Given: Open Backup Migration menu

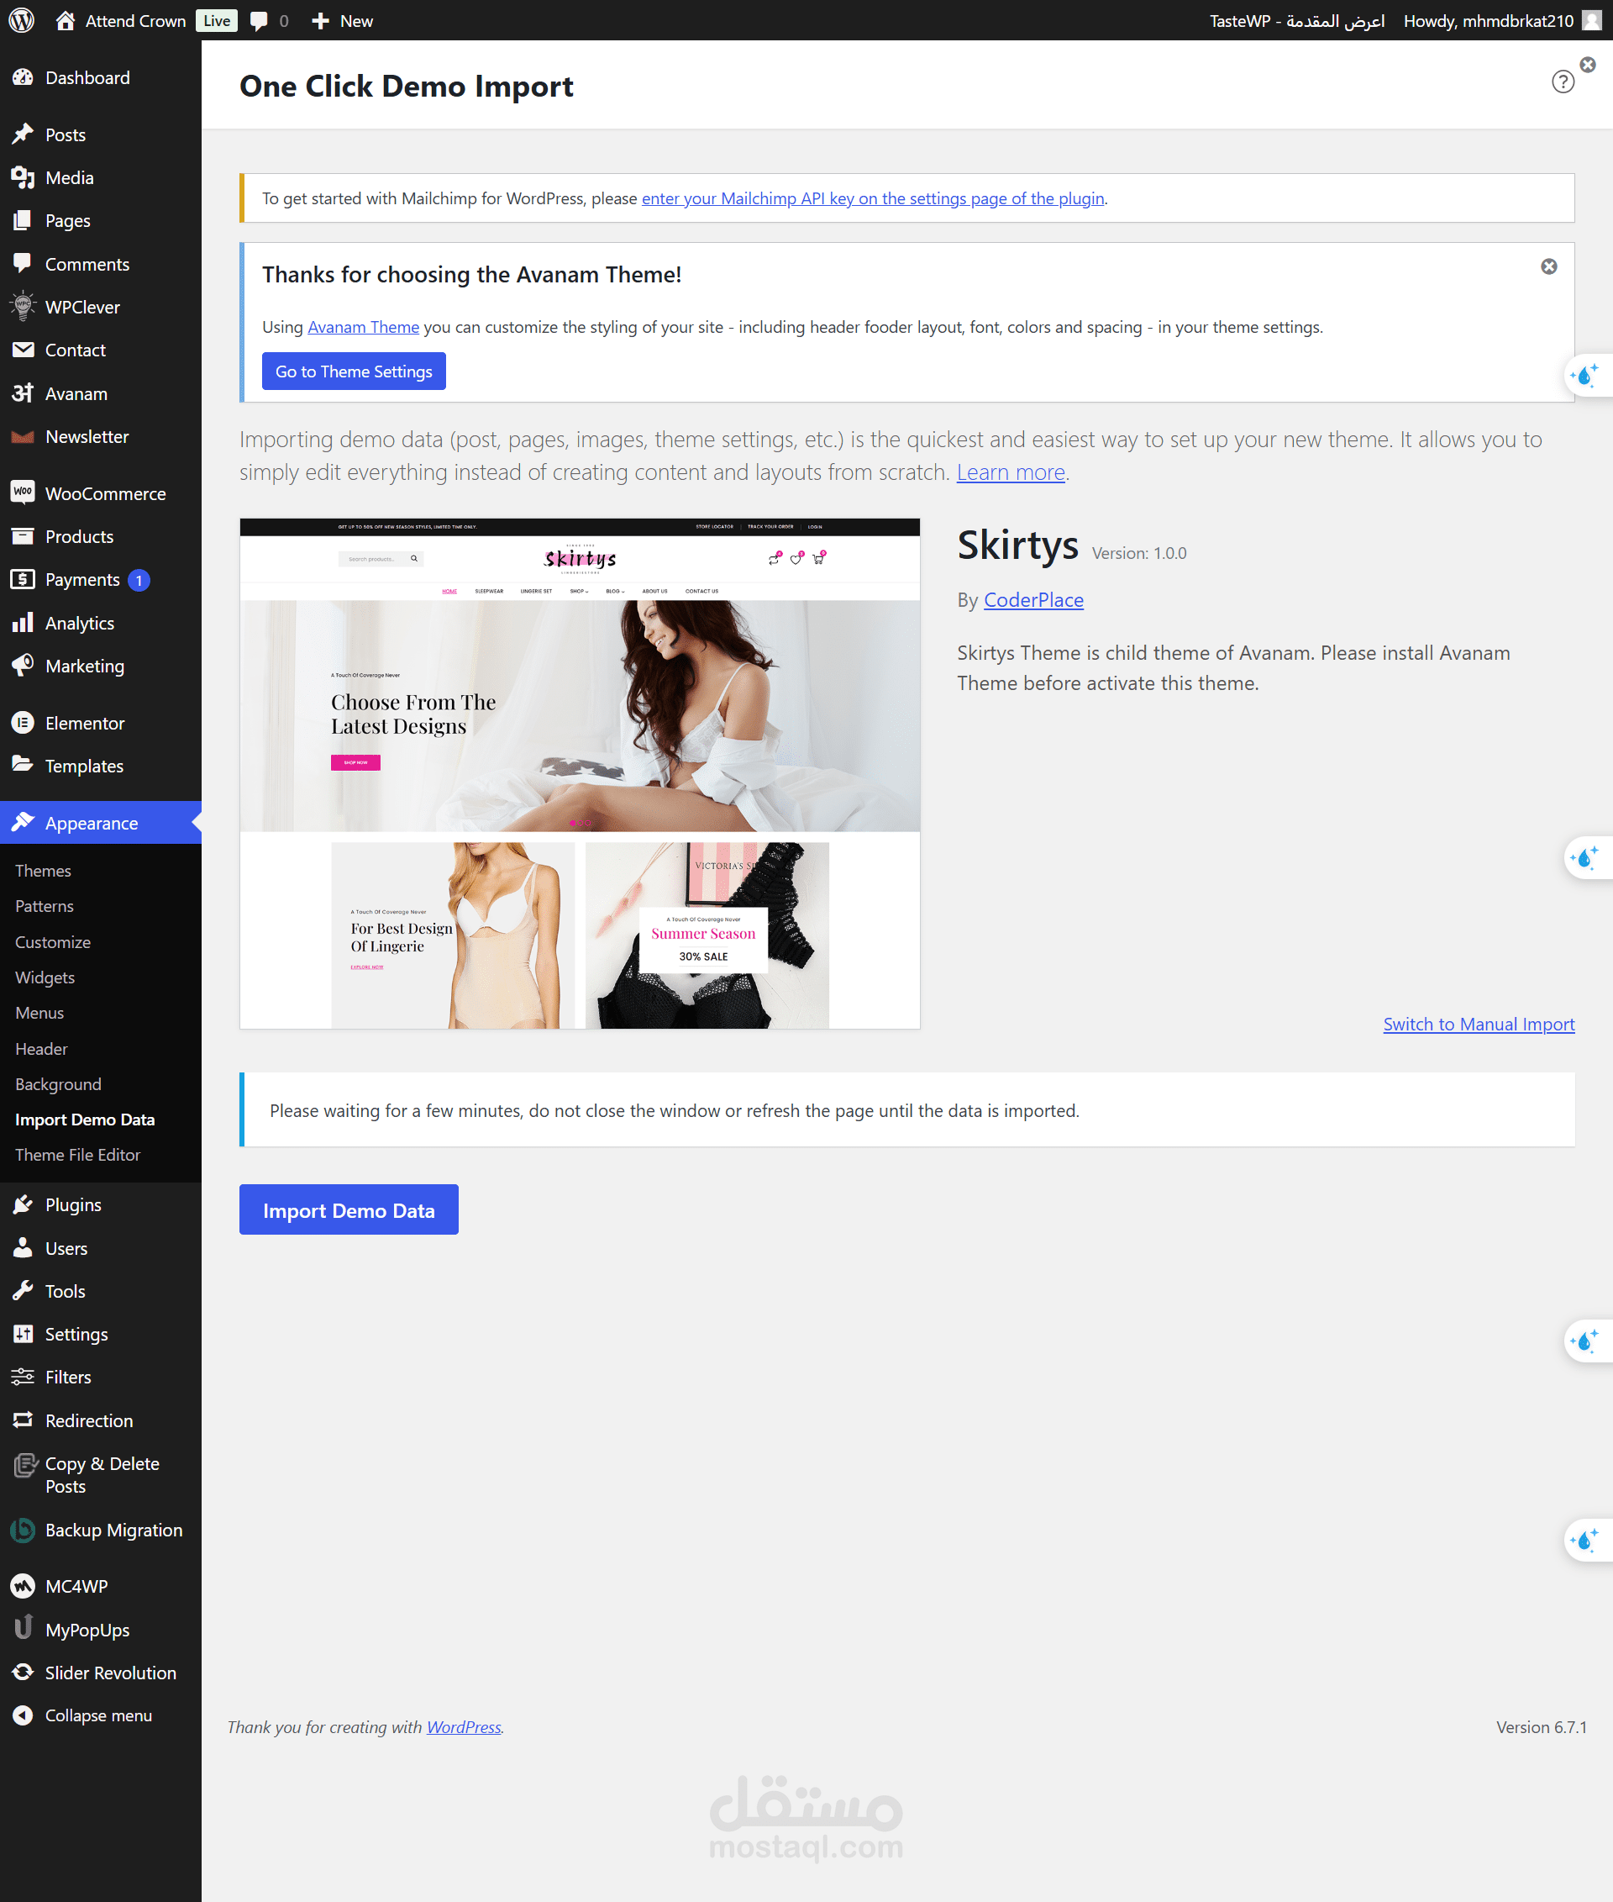Looking at the screenshot, I should [113, 1530].
